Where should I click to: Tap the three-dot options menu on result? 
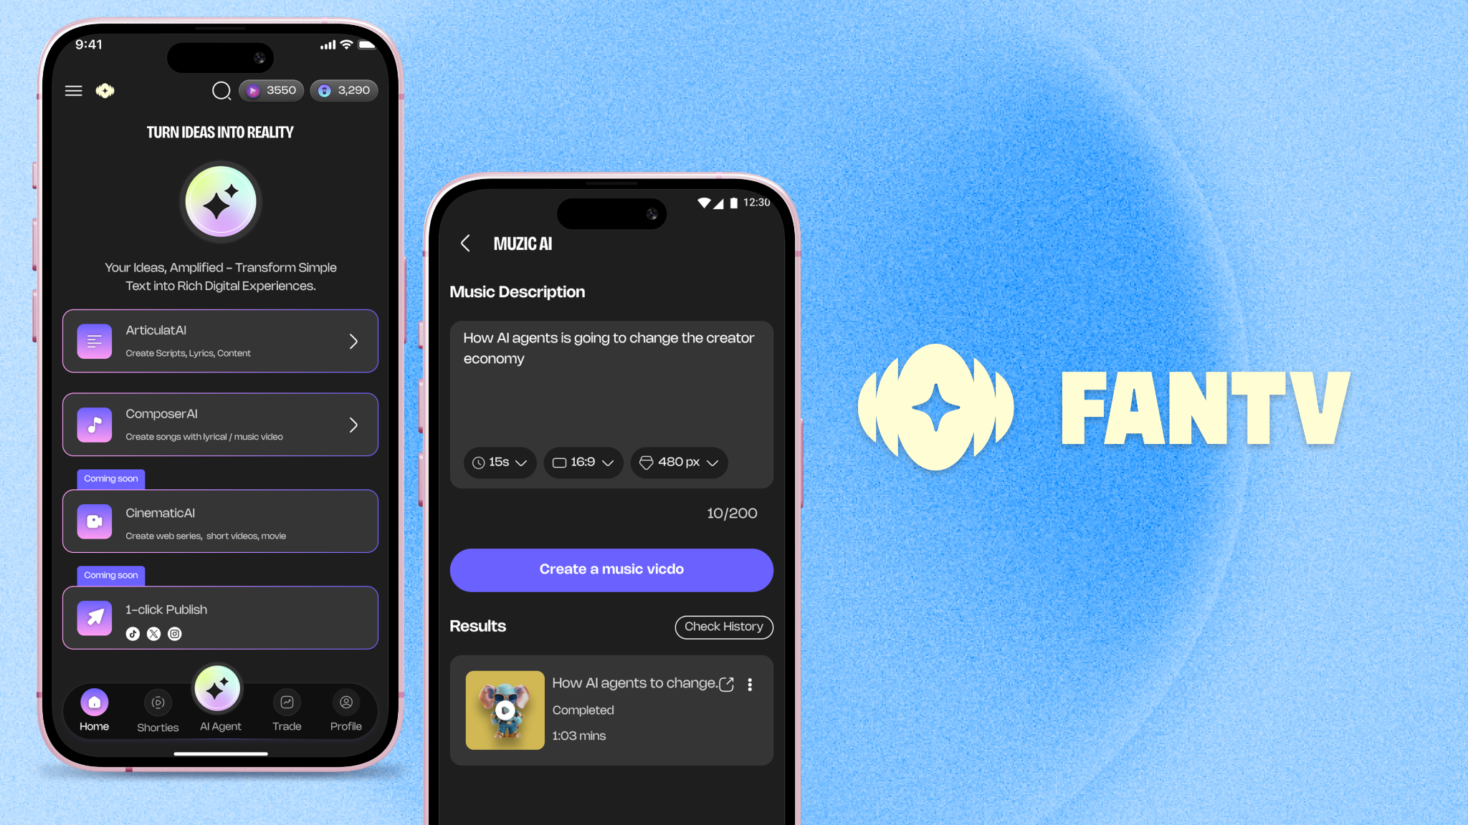[751, 684]
